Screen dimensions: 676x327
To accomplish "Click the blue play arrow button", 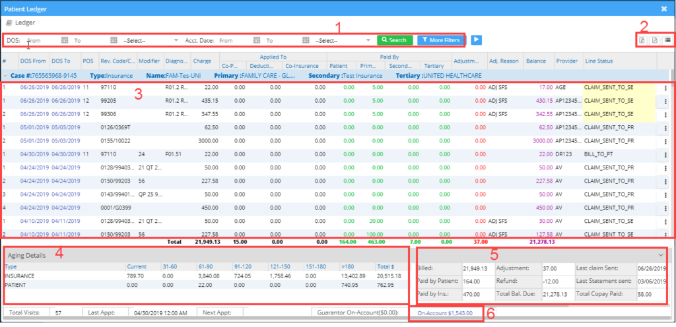I will (476, 40).
